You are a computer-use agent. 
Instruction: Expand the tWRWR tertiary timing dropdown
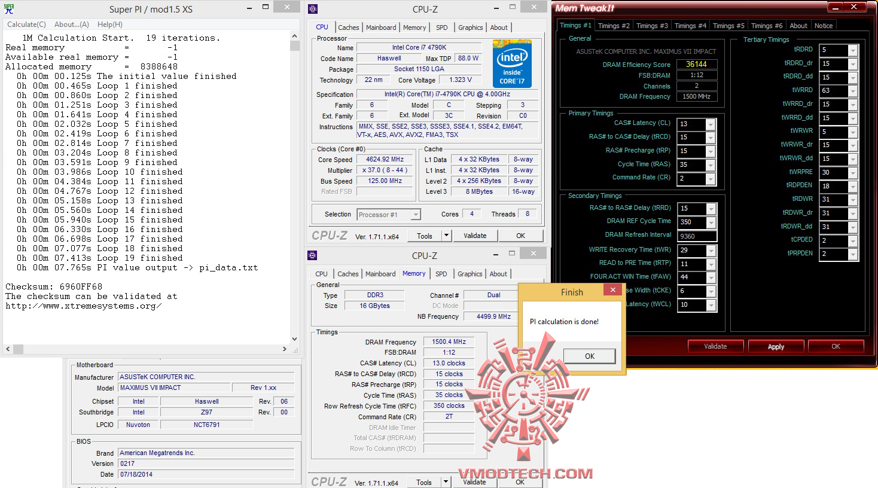tap(853, 132)
